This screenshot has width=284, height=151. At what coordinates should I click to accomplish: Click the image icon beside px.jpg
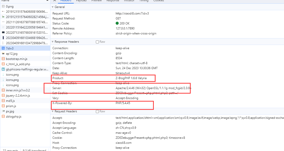point(3,111)
